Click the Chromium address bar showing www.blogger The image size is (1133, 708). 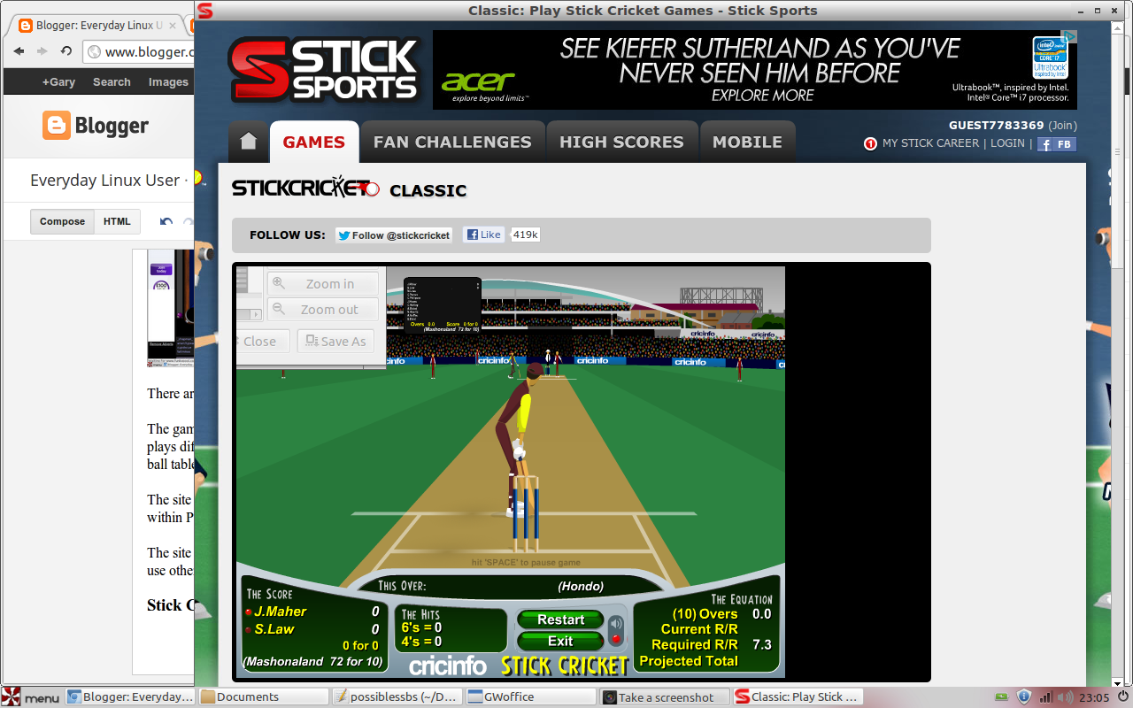pos(140,51)
